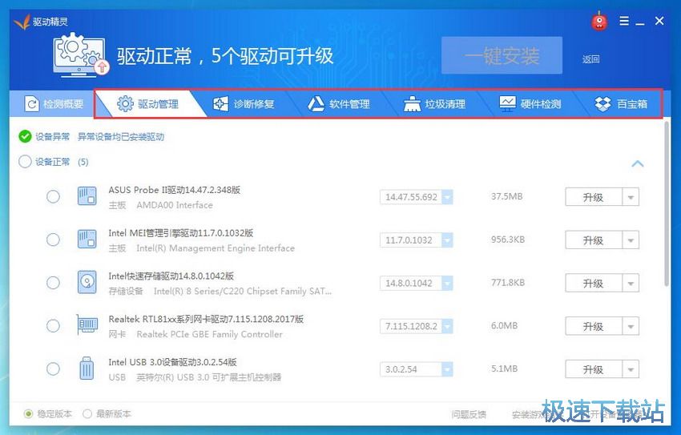Click the Intel MEI motherboard icon
The image size is (681, 435).
[87, 240]
